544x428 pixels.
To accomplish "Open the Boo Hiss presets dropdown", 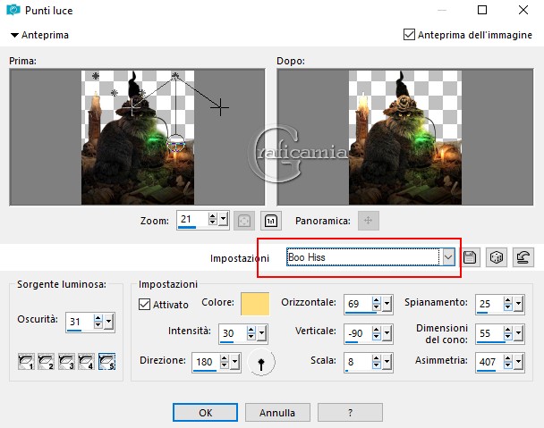I will click(448, 257).
